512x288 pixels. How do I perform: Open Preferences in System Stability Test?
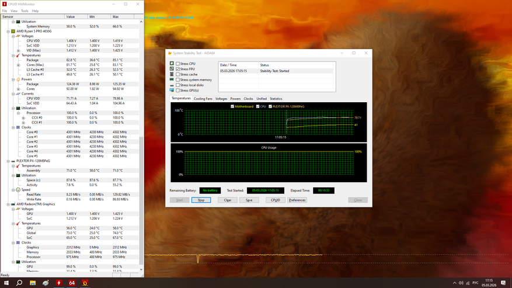(297, 200)
